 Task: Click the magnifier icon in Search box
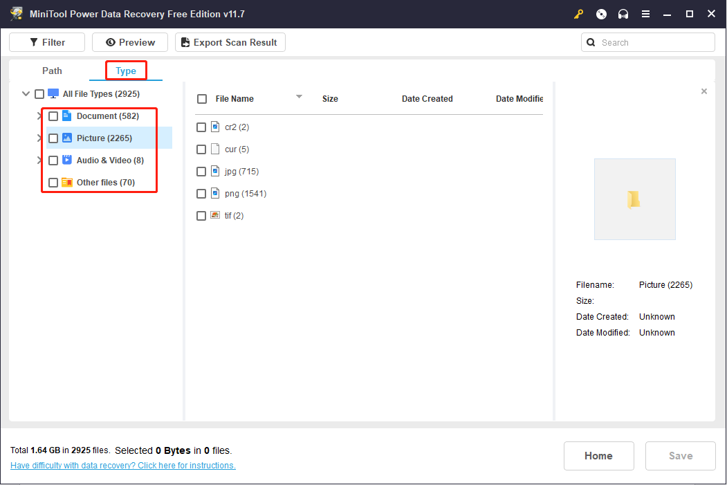point(591,42)
